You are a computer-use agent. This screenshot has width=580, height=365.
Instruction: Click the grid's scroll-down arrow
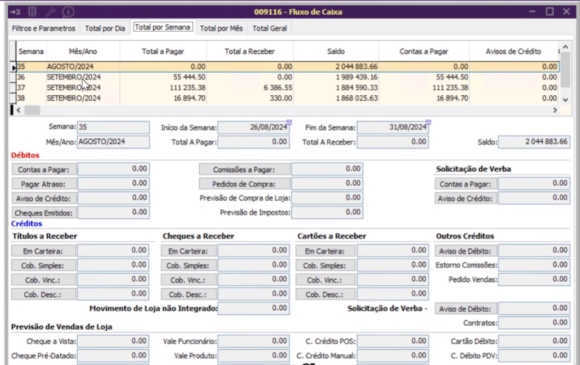[565, 100]
